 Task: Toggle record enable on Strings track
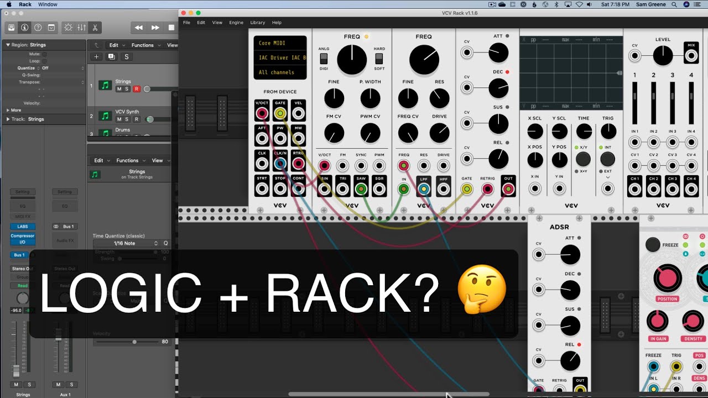point(136,89)
